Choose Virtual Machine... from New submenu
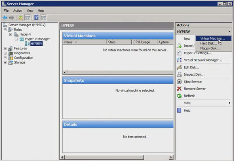234x161 pixels. pos(213,38)
